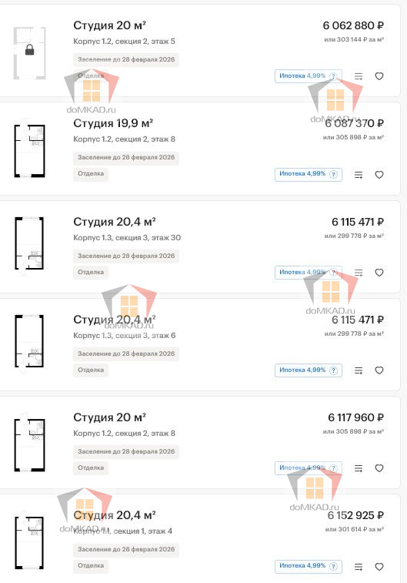Favorite the 6 152 925 ₽ studio listing

pos(379,567)
